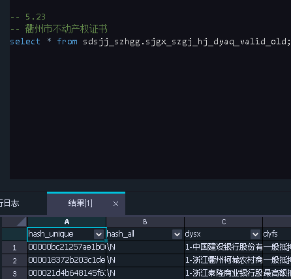Select row 3 header
This screenshot has width=291, height=279.
tap(14, 273)
